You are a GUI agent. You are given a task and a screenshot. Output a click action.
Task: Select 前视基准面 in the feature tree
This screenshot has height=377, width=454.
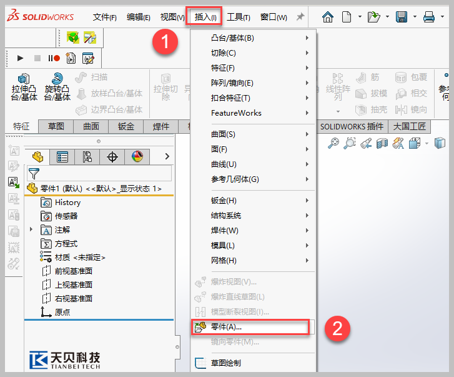(73, 271)
